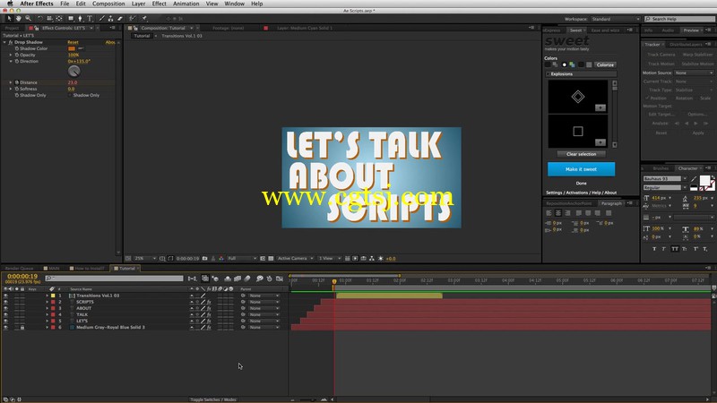The width and height of the screenshot is (717, 403).
Task: Hide the TALK layer eye
Action: tap(5, 315)
